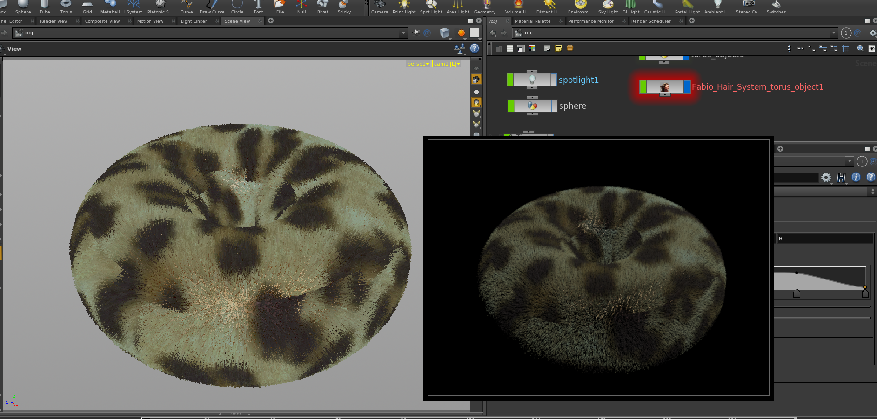
Task: Click the ramp's right-end marker handle
Action: pyautogui.click(x=865, y=292)
